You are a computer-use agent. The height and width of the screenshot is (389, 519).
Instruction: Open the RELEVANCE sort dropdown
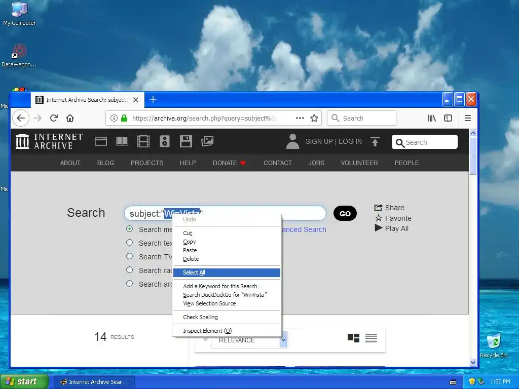(249, 340)
